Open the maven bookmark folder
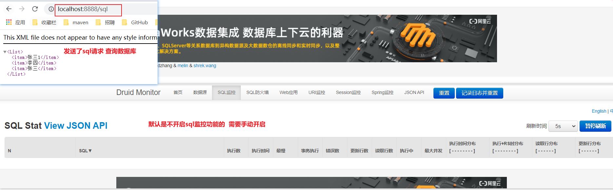Image resolution: width=613 pixels, height=190 pixels. tap(76, 22)
